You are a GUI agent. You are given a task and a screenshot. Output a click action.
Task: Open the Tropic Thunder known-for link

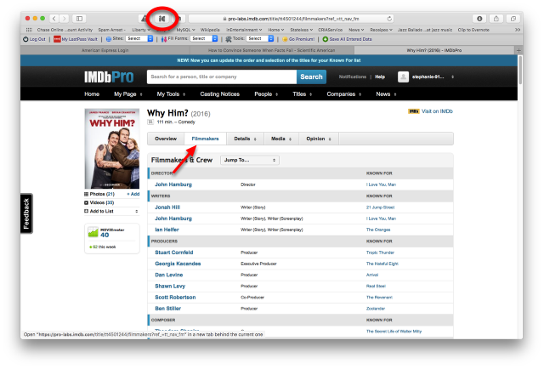click(x=380, y=253)
